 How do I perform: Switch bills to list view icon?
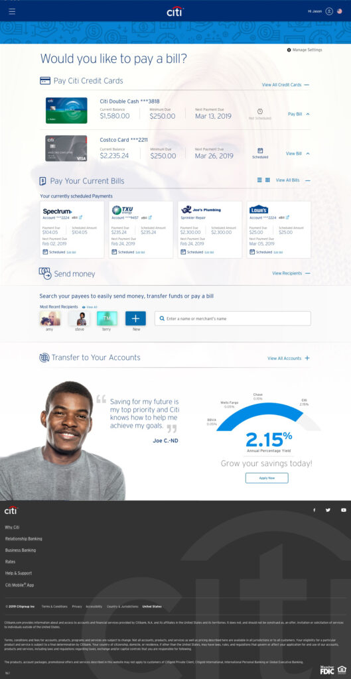pyautogui.click(x=259, y=180)
